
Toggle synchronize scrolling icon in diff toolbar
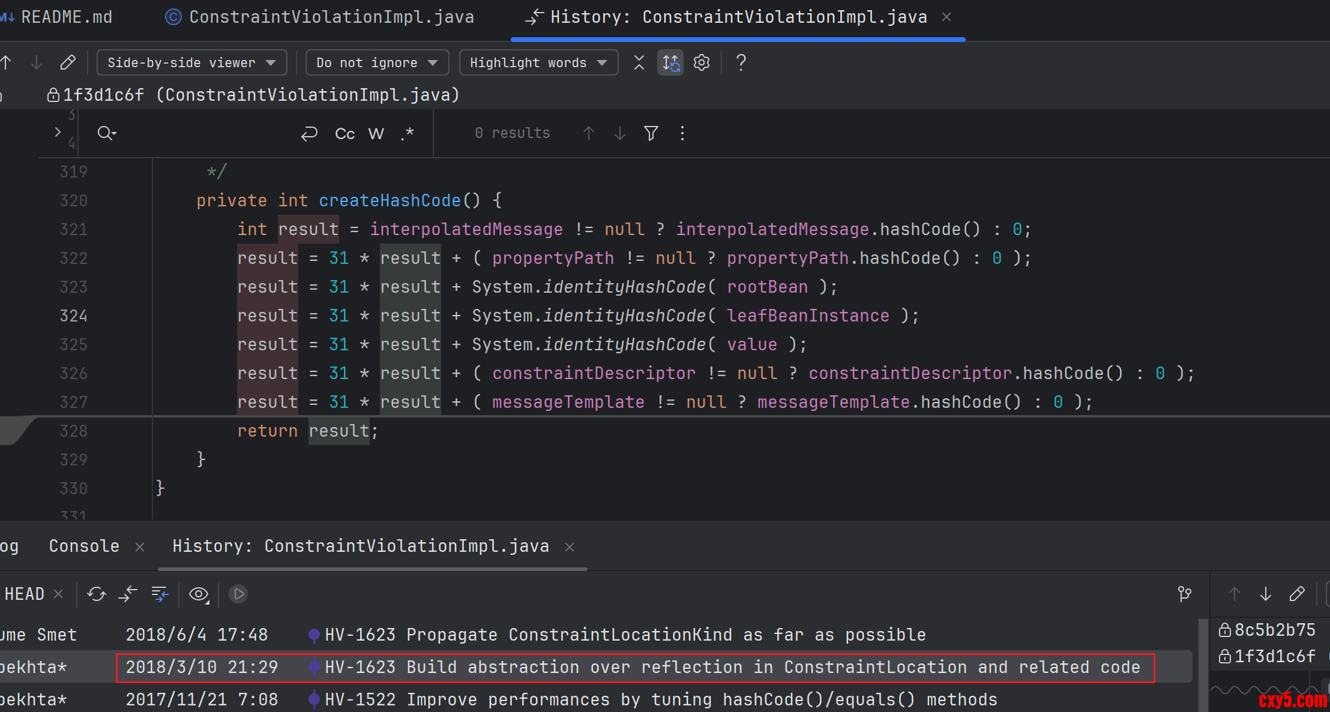[x=670, y=62]
